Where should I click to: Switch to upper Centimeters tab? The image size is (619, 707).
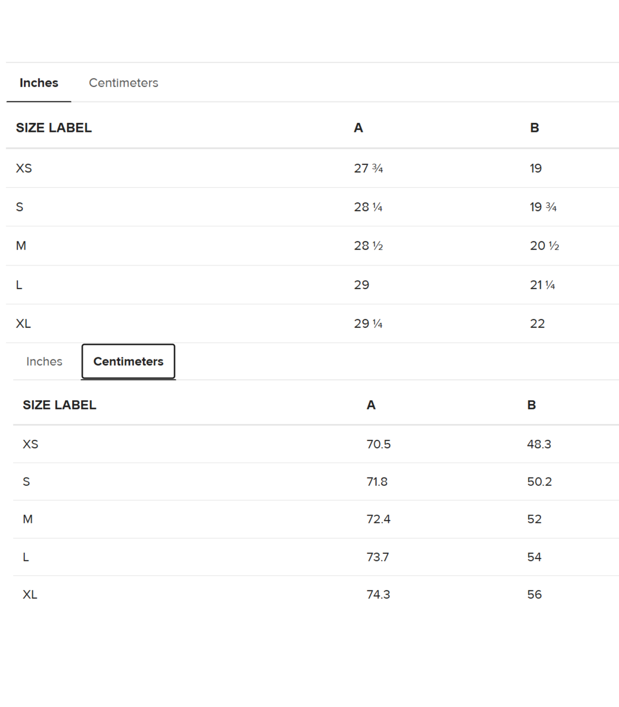click(x=123, y=83)
